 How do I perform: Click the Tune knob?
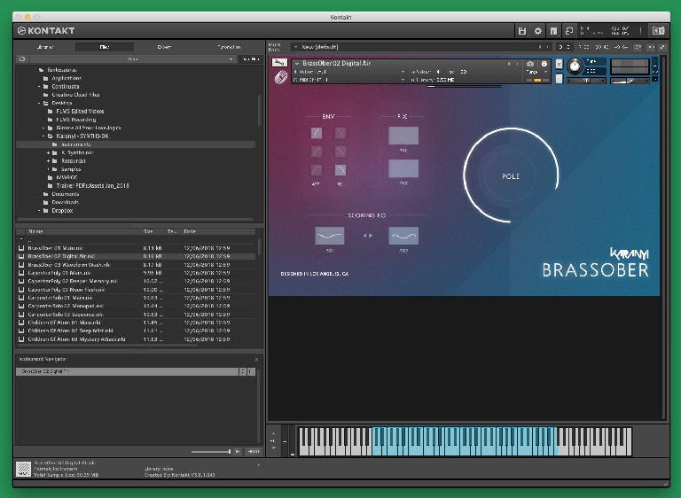pos(575,66)
